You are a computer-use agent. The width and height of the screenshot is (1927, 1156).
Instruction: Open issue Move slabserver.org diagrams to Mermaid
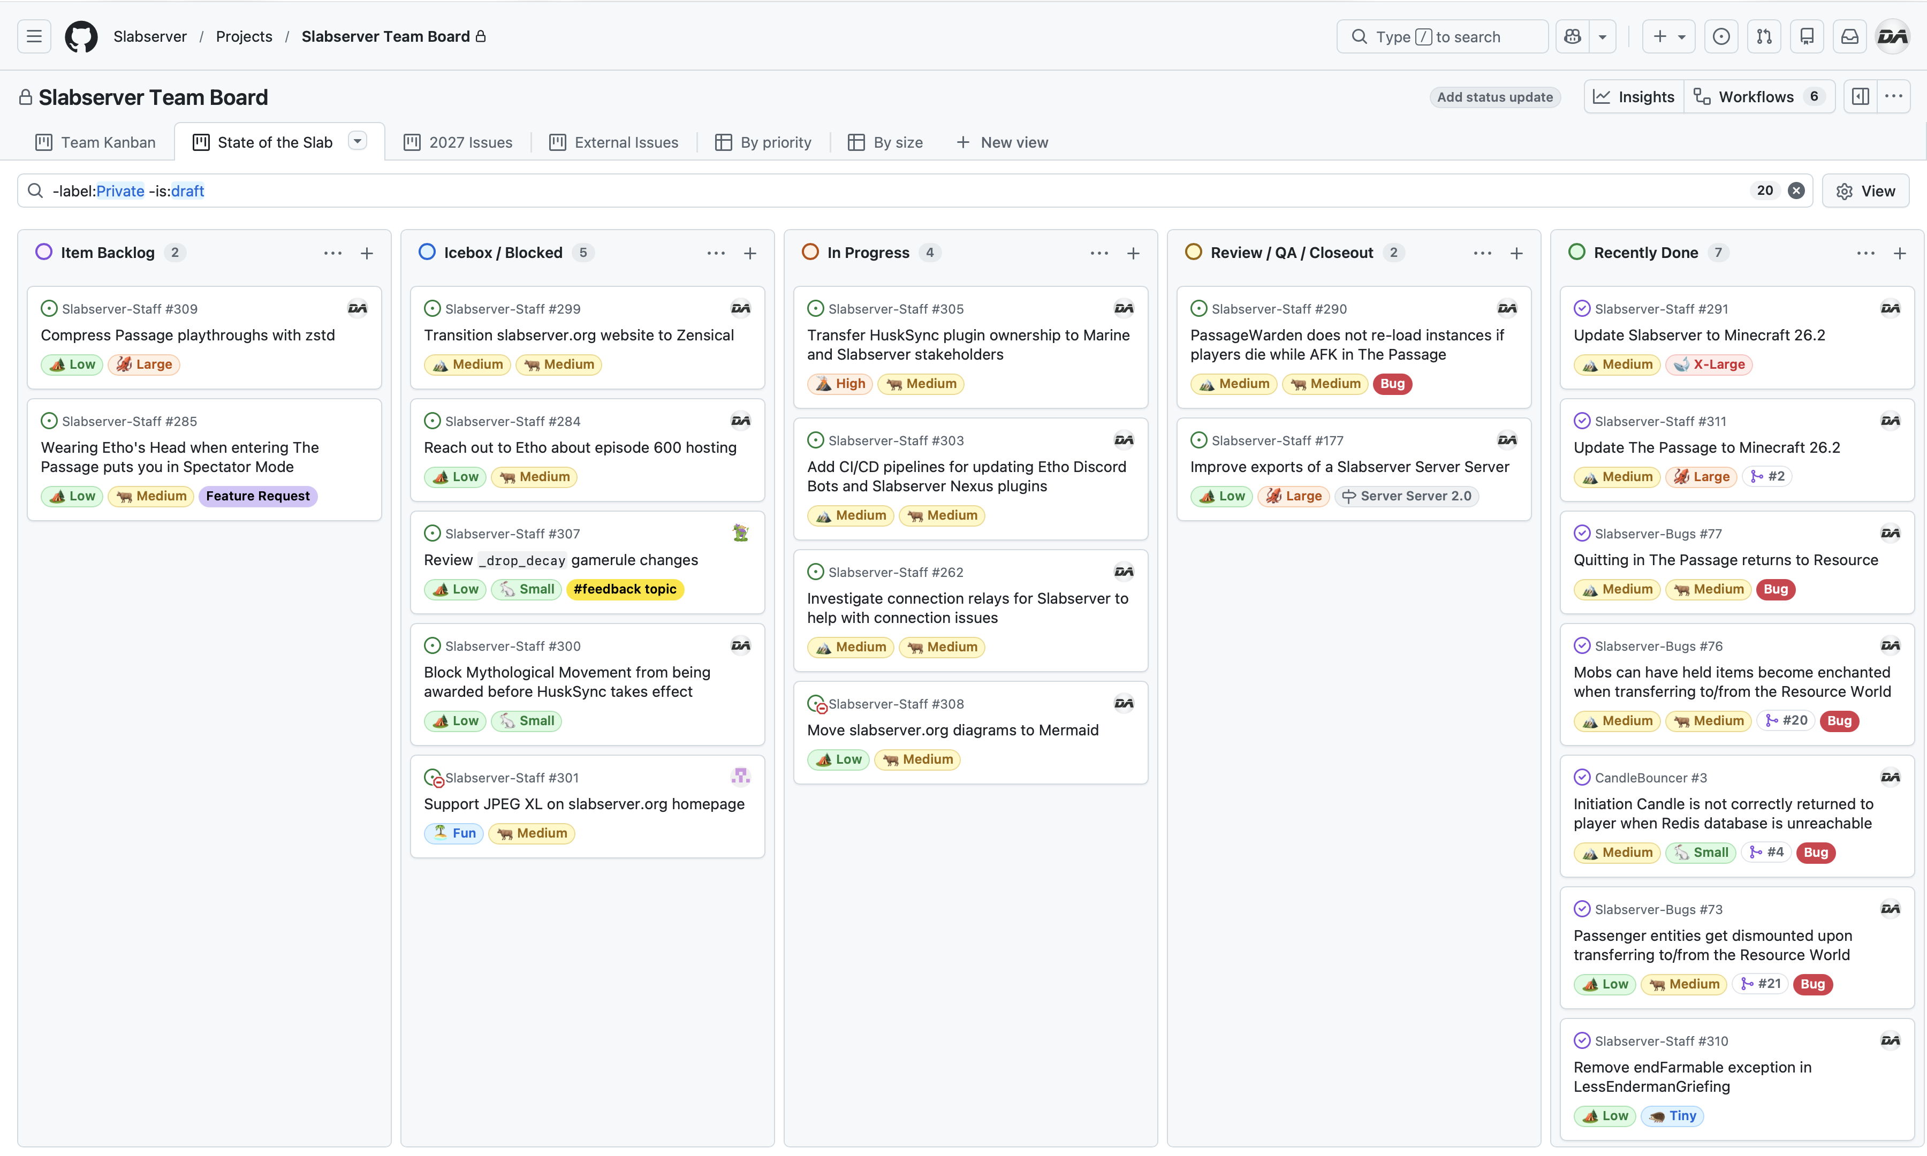tap(953, 730)
